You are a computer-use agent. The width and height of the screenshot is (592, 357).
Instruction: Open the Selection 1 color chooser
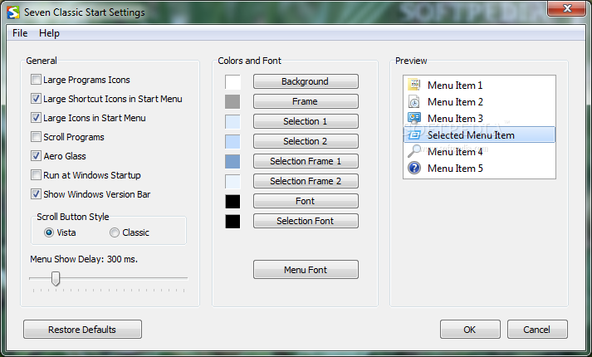pos(306,121)
